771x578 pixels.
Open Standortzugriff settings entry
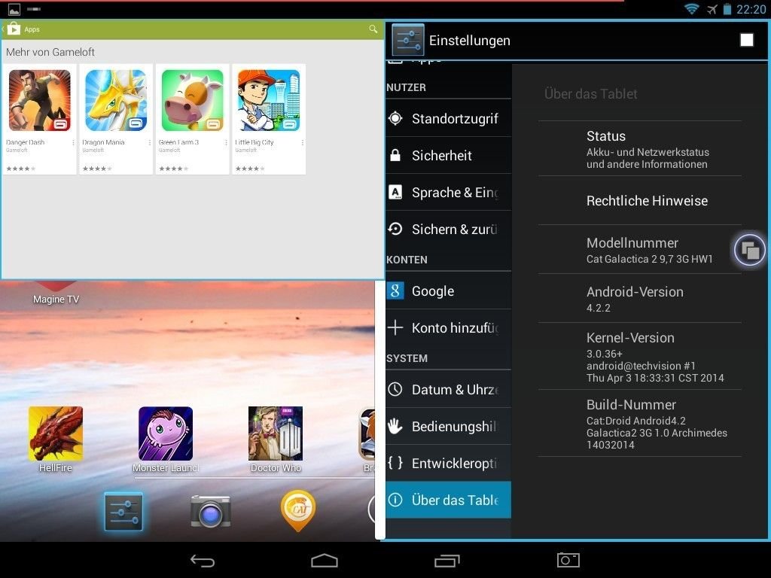click(x=449, y=118)
